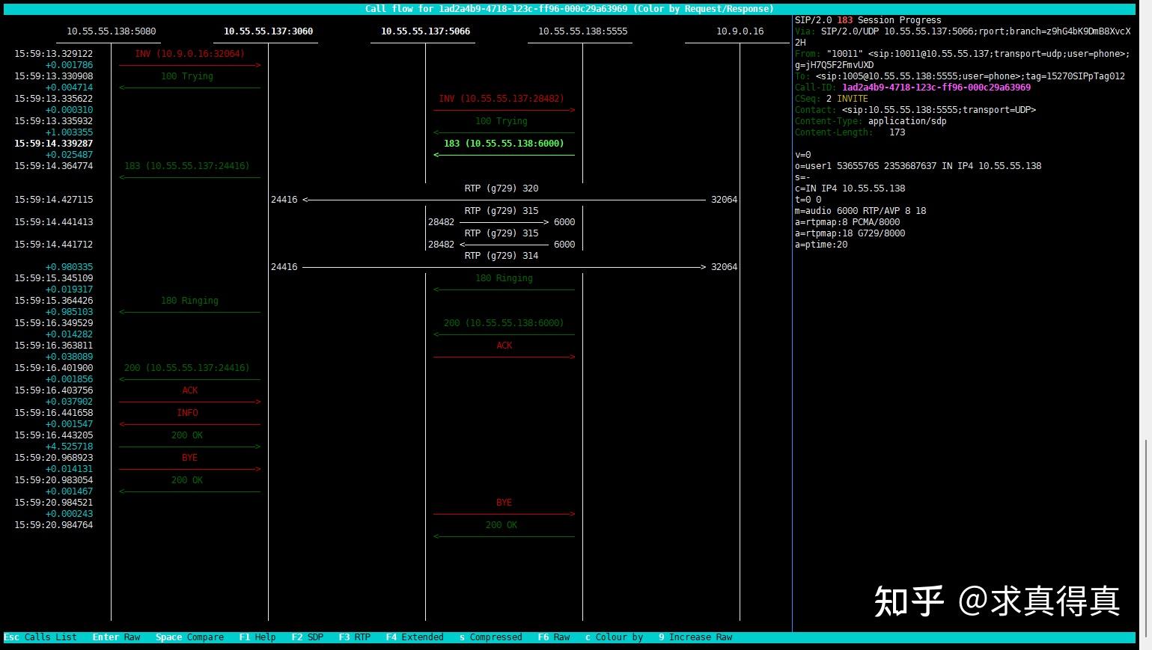This screenshot has height=650, width=1152.
Task: Select the RTP (g729) 314 stream
Action: [502, 256]
